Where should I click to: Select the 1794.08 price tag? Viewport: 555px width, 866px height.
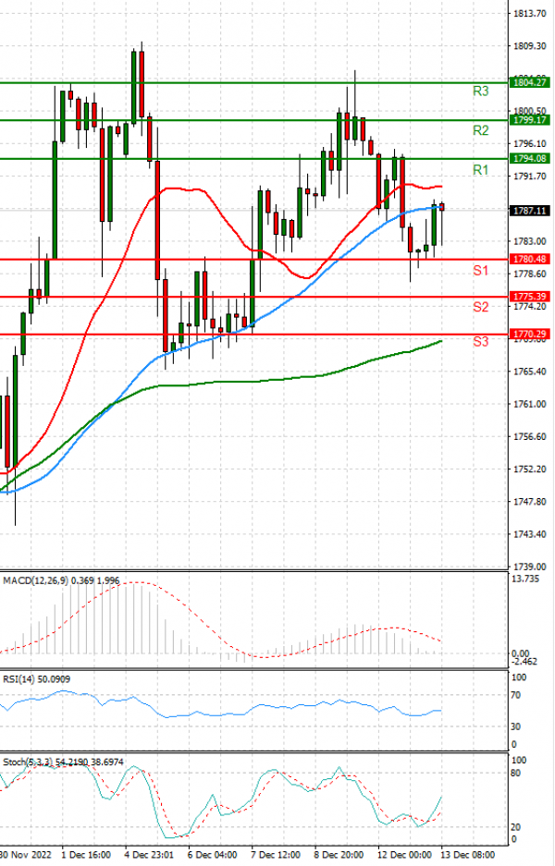pyautogui.click(x=529, y=159)
